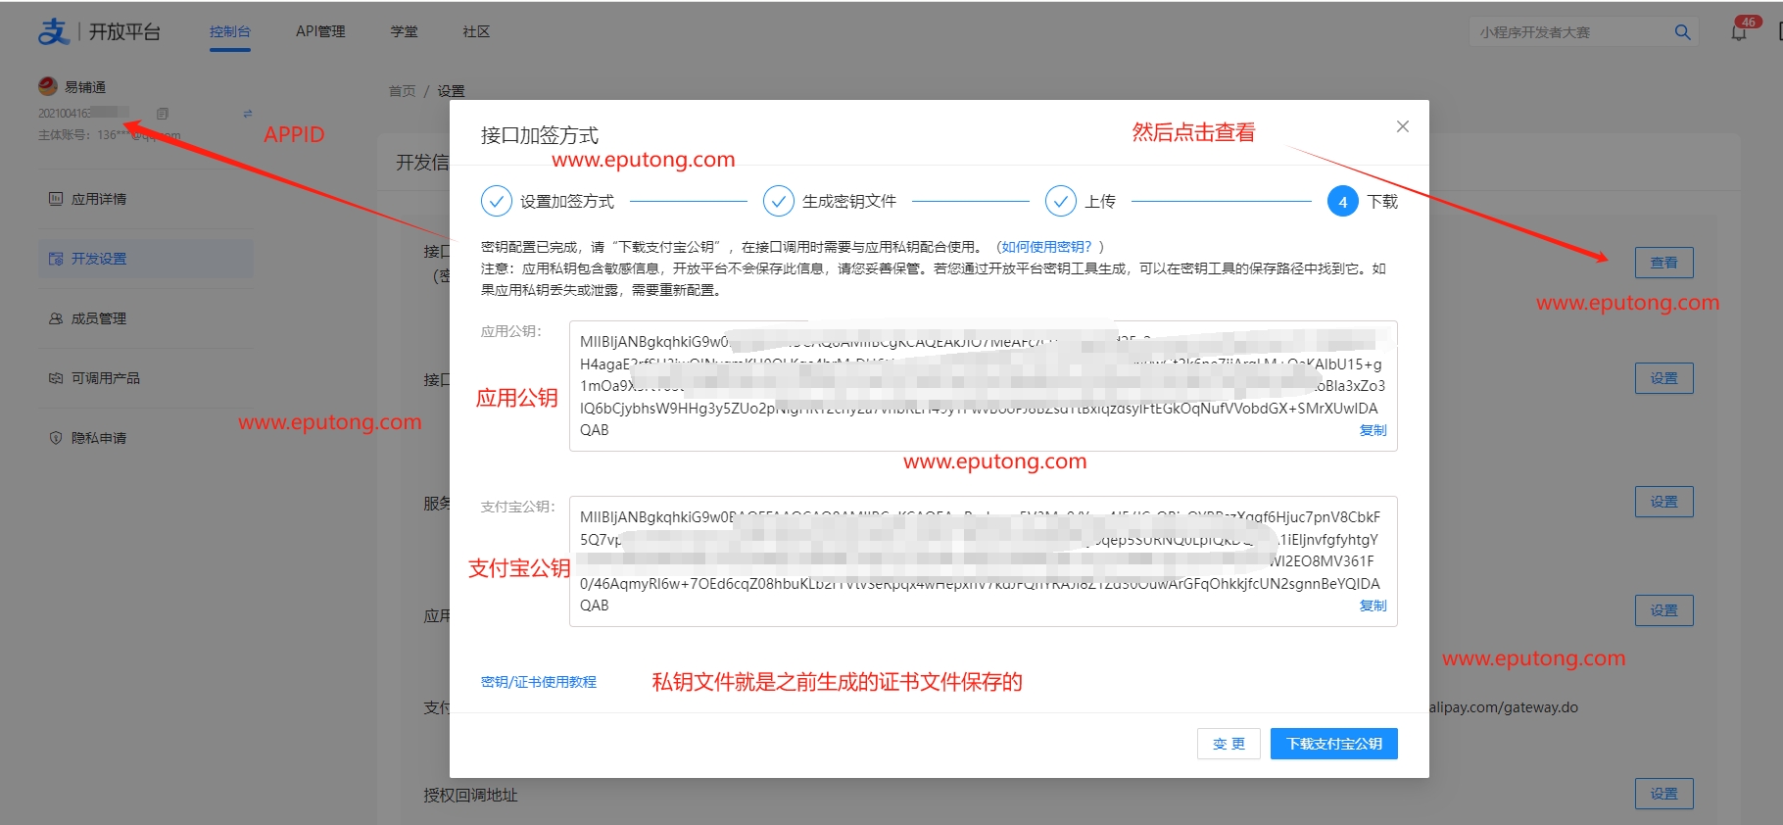Screen dimensions: 1783x825
Task: Click step 4 下载 indicator
Action: [1343, 201]
